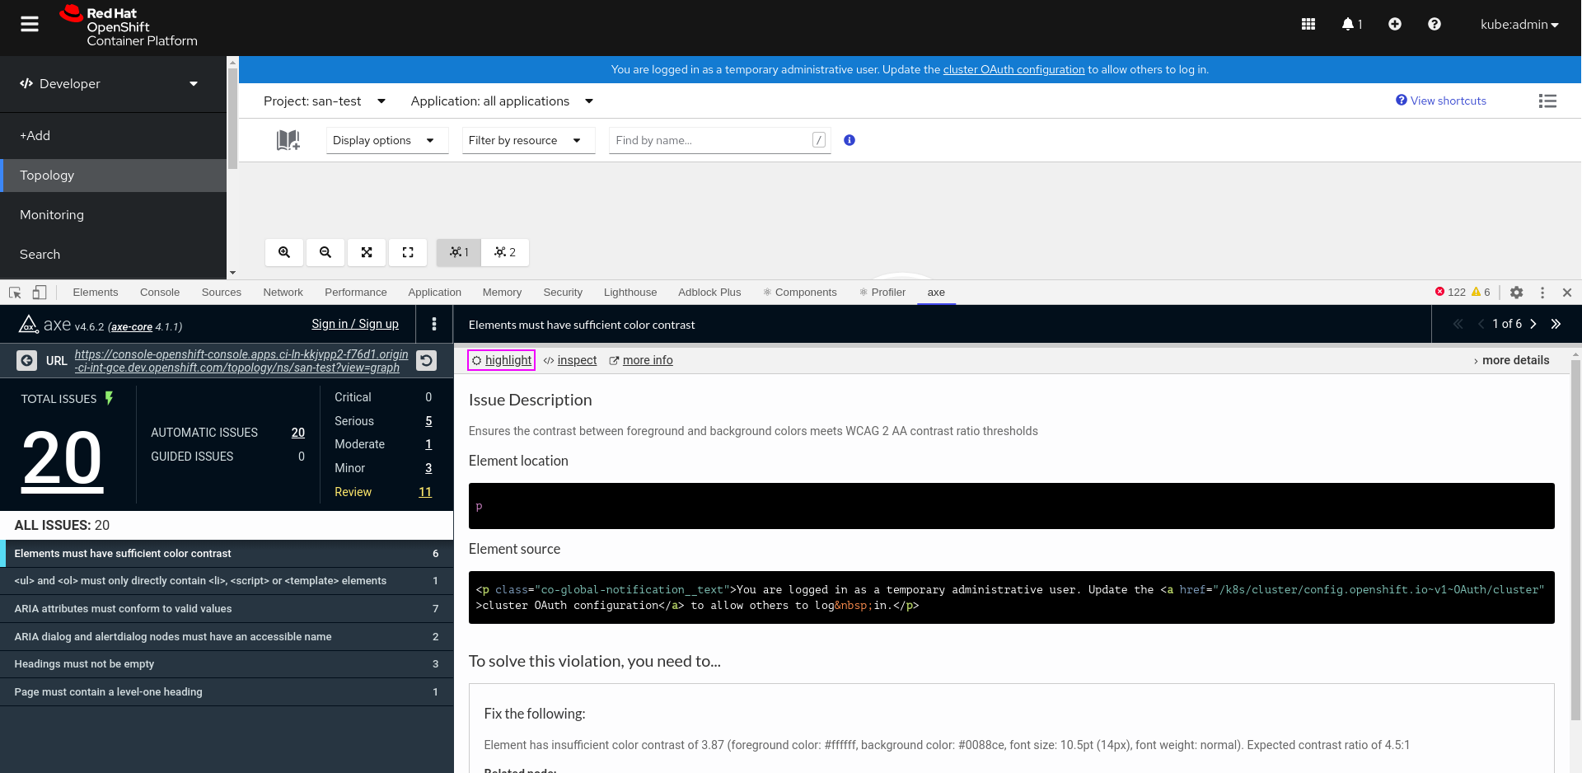Go back using axe back arrow

[27, 360]
